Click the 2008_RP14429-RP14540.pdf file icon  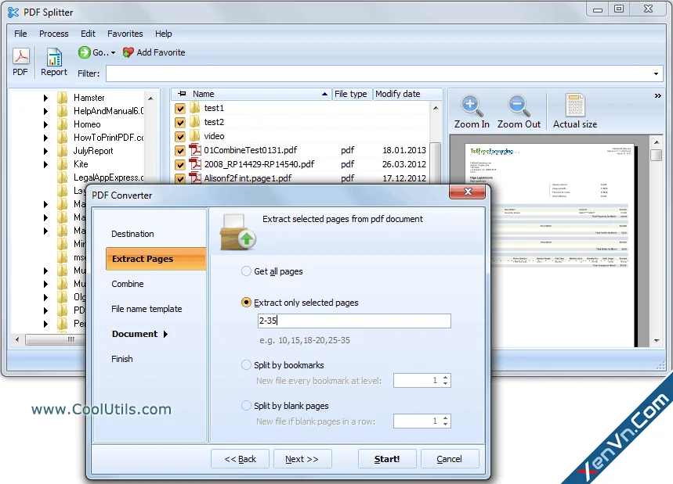195,164
